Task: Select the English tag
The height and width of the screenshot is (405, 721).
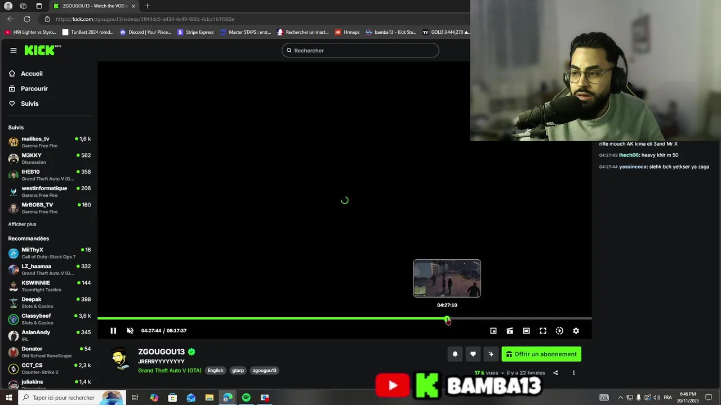Action: click(215, 370)
